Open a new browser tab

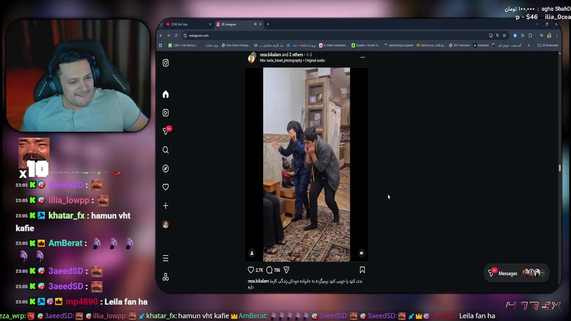(x=268, y=25)
